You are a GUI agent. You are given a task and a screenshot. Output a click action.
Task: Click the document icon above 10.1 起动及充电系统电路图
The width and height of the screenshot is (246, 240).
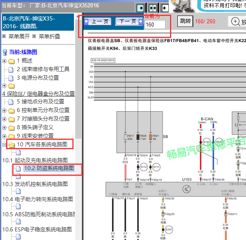click(x=18, y=152)
